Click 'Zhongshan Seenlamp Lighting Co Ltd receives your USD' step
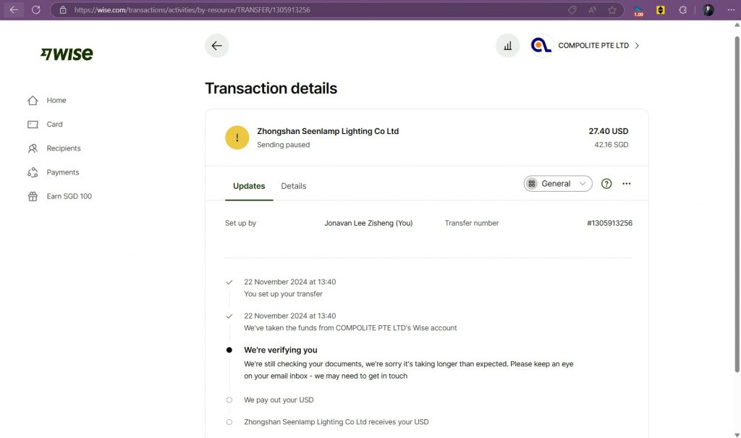Image resolution: width=741 pixels, height=438 pixels. click(x=336, y=422)
